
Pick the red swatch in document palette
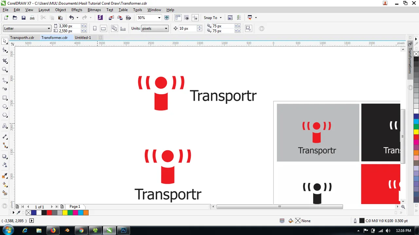(x=49, y=213)
